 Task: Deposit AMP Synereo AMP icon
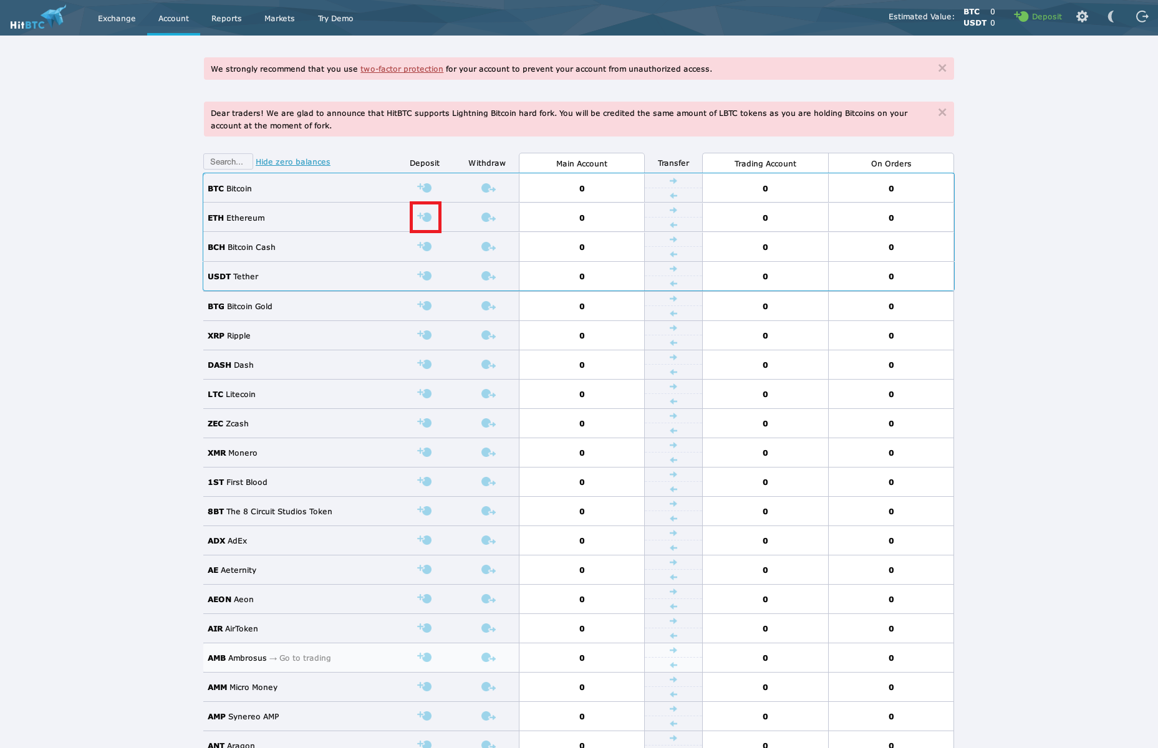(x=425, y=716)
